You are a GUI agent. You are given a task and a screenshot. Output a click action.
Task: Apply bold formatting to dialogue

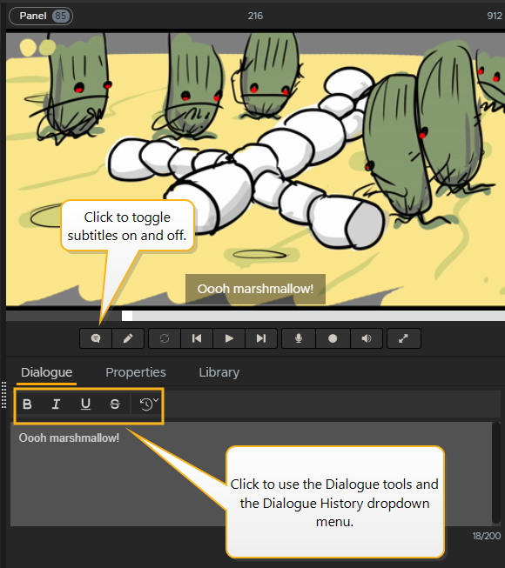pos(27,404)
